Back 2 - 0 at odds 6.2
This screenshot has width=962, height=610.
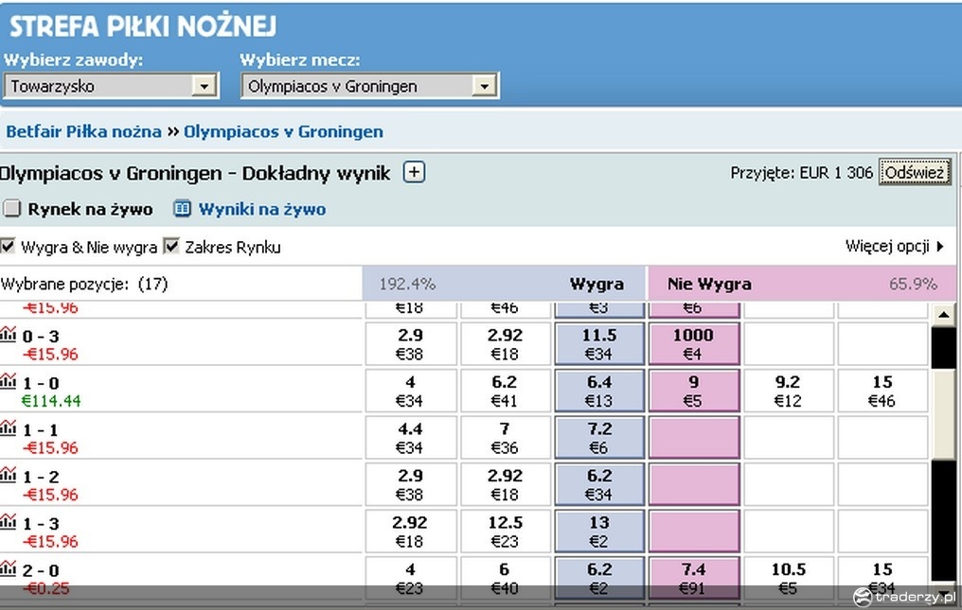click(599, 578)
